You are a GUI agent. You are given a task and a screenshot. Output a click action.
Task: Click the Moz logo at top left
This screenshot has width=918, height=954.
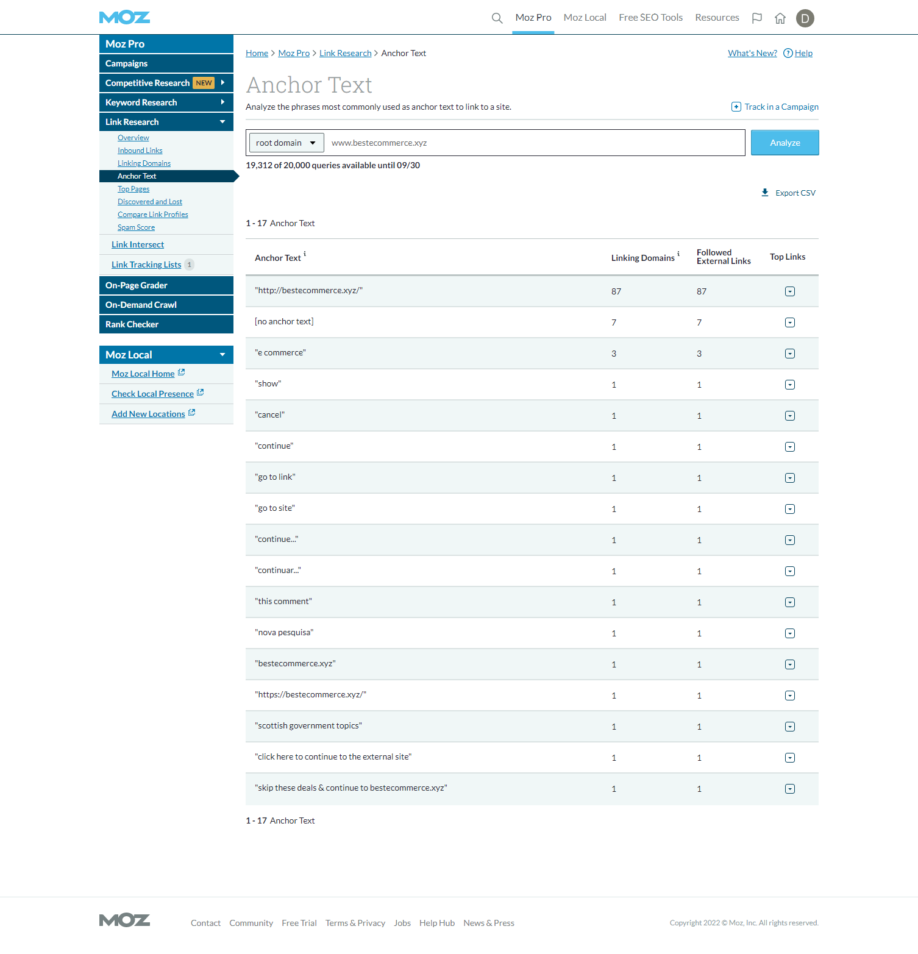point(124,17)
